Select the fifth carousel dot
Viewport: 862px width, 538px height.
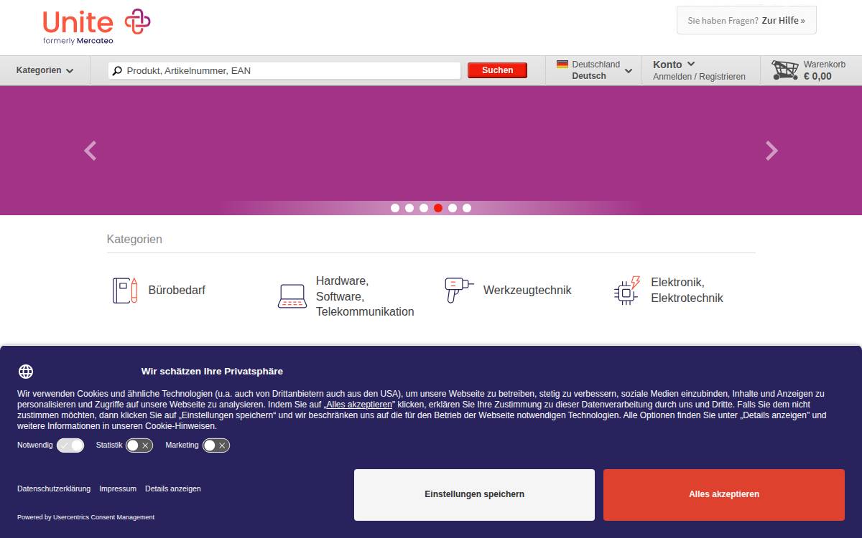pos(453,208)
